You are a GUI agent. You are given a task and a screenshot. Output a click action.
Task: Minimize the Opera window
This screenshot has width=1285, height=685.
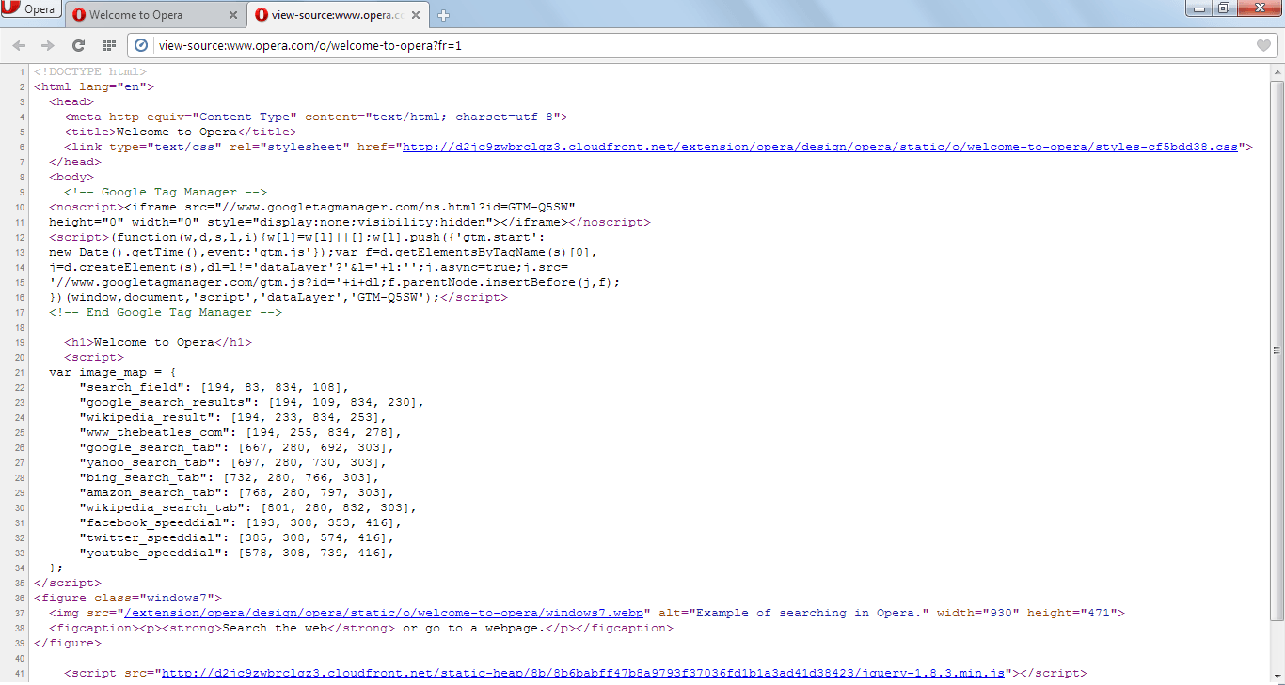(1198, 8)
